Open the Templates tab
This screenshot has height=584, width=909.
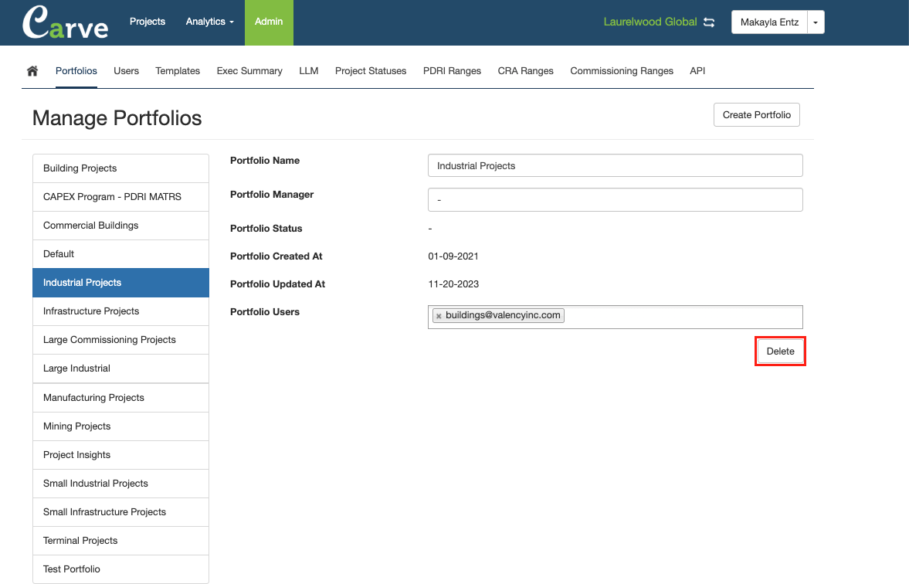point(178,71)
